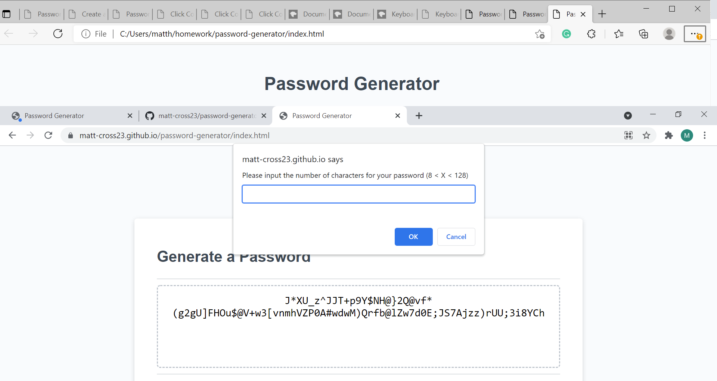This screenshot has width=717, height=381.
Task: Reload the local index.html page
Action: coord(58,34)
